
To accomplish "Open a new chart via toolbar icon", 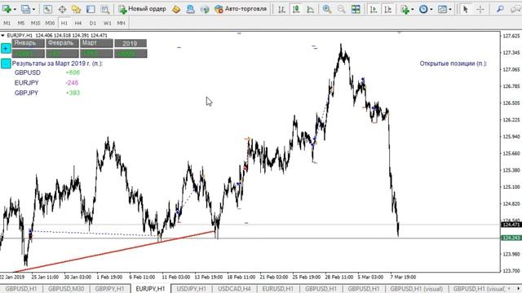I will point(7,9).
